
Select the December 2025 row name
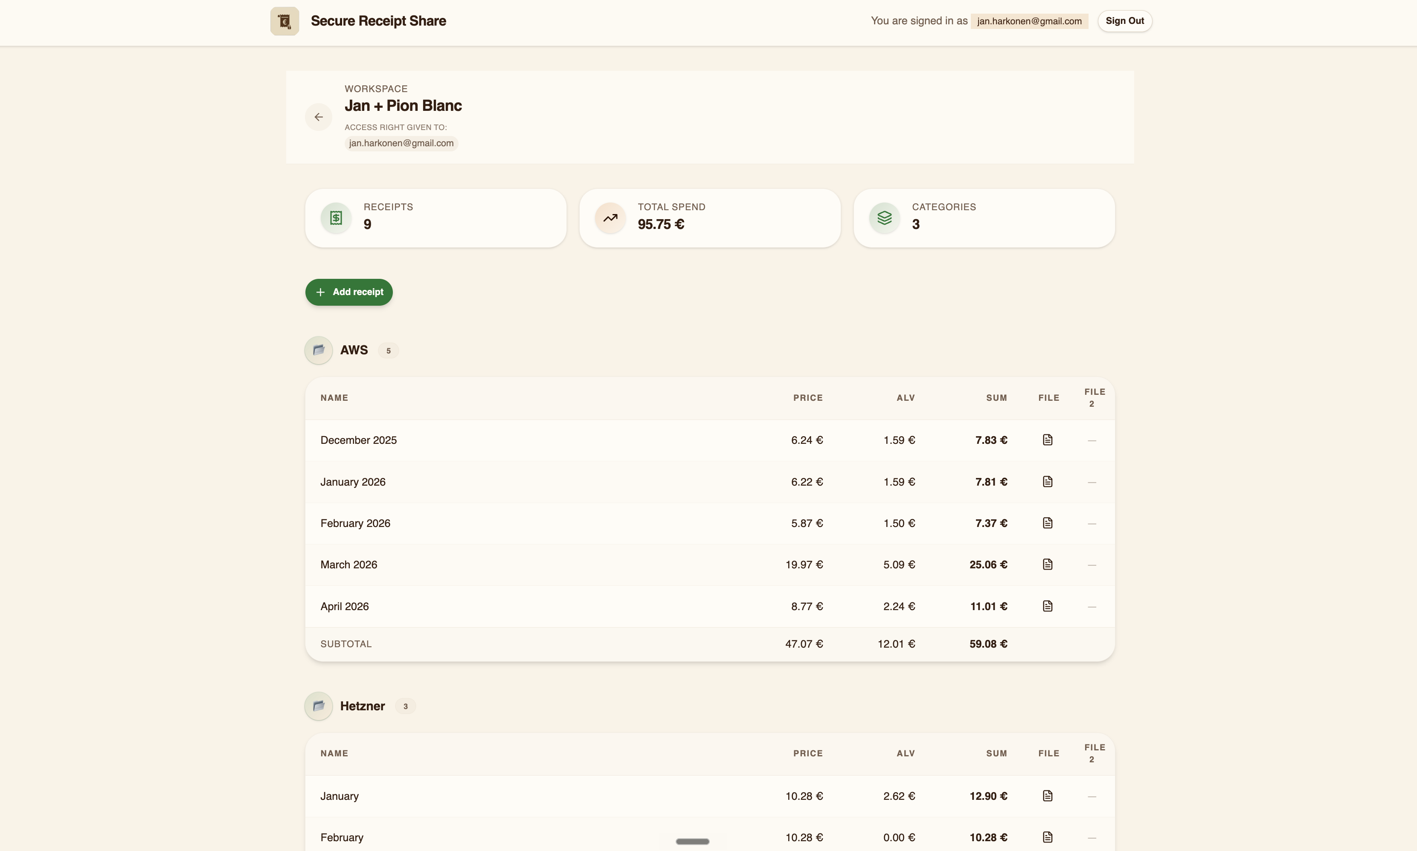click(x=359, y=440)
